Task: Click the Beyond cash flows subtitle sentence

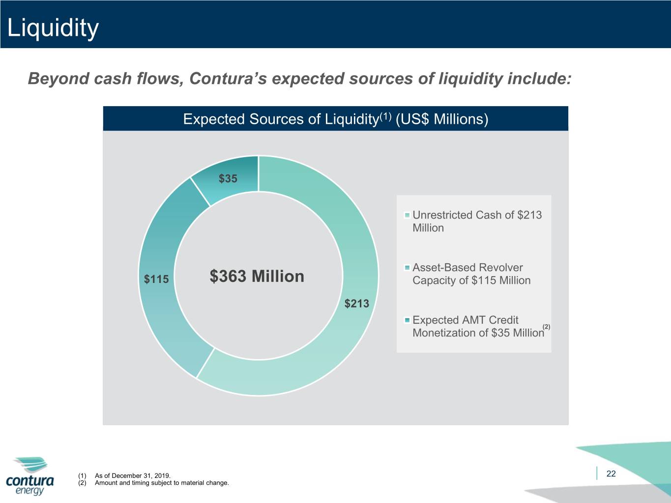Action: click(x=300, y=79)
